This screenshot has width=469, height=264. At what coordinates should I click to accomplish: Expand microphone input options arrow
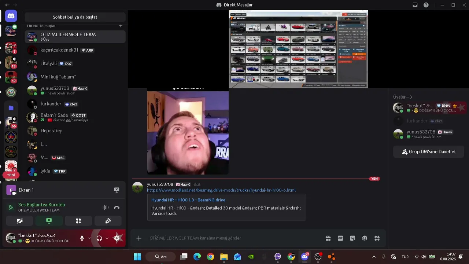(89, 238)
